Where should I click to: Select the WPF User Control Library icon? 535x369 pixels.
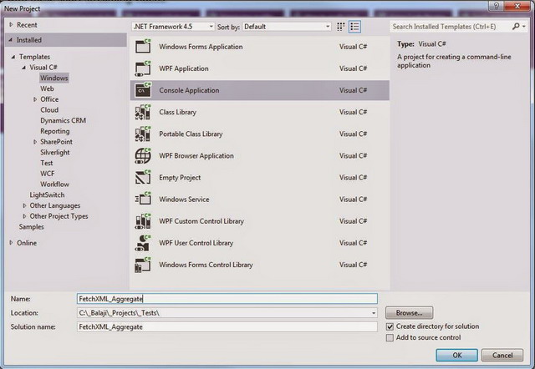tap(143, 243)
